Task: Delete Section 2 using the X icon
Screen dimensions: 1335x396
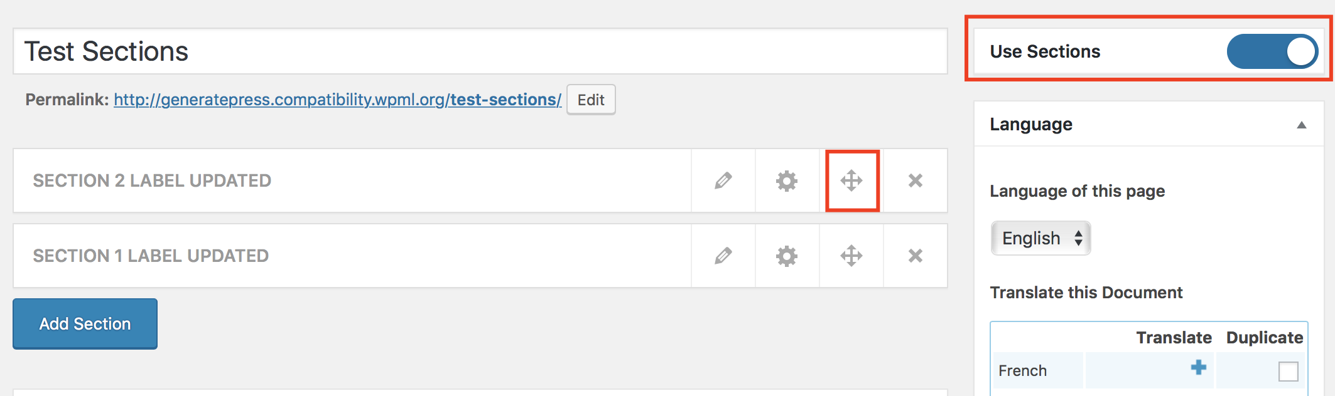Action: coord(916,180)
